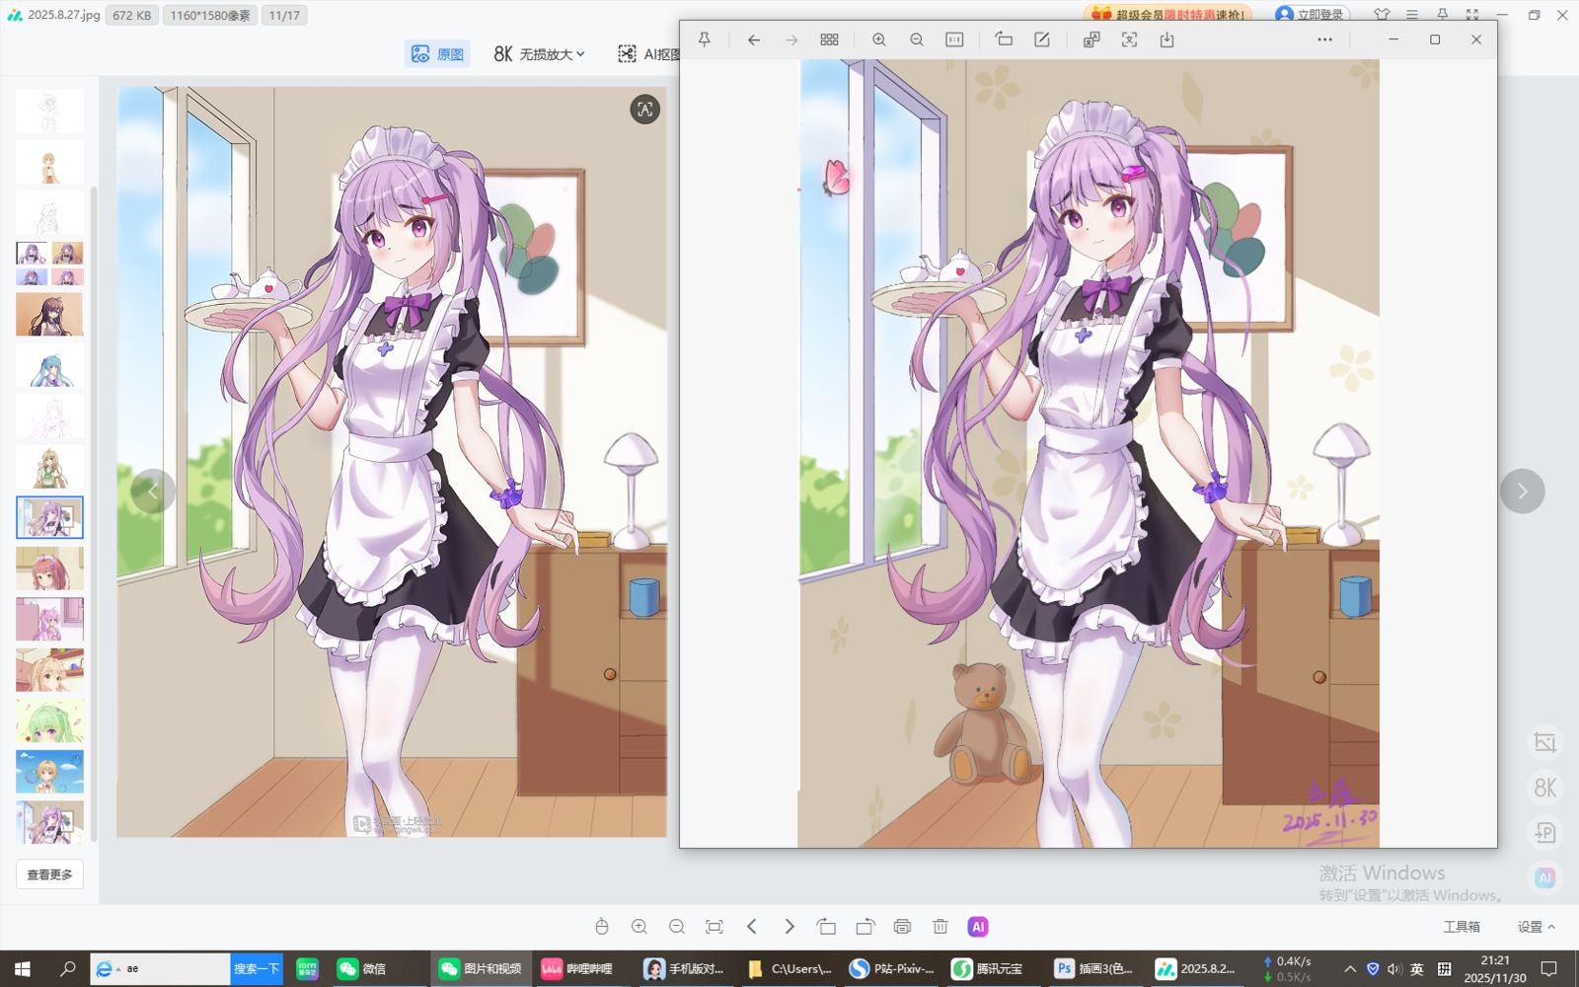Select the purple-haired maid thumbnail in sidebar
Image resolution: width=1579 pixels, height=987 pixels.
coord(49,517)
